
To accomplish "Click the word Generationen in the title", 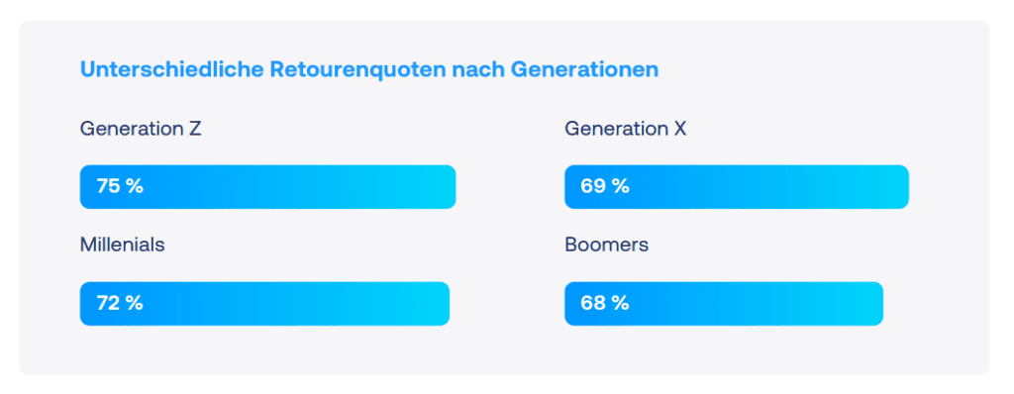I will (x=584, y=69).
